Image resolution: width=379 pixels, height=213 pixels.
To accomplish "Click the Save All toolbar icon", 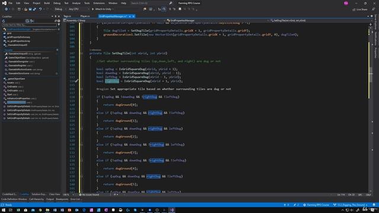I will 34,9.
